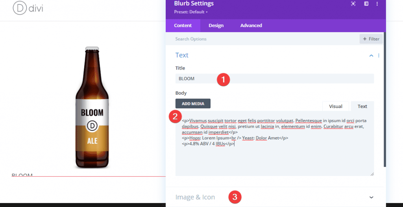This screenshot has width=403, height=207.
Task: Select the Text editor tab
Action: coord(362,106)
